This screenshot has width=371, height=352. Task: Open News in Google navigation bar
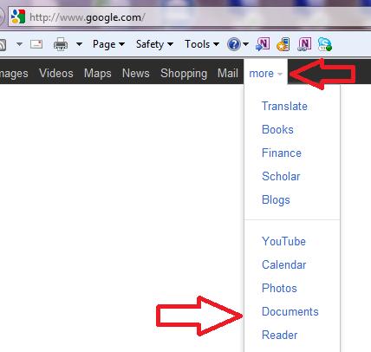136,73
